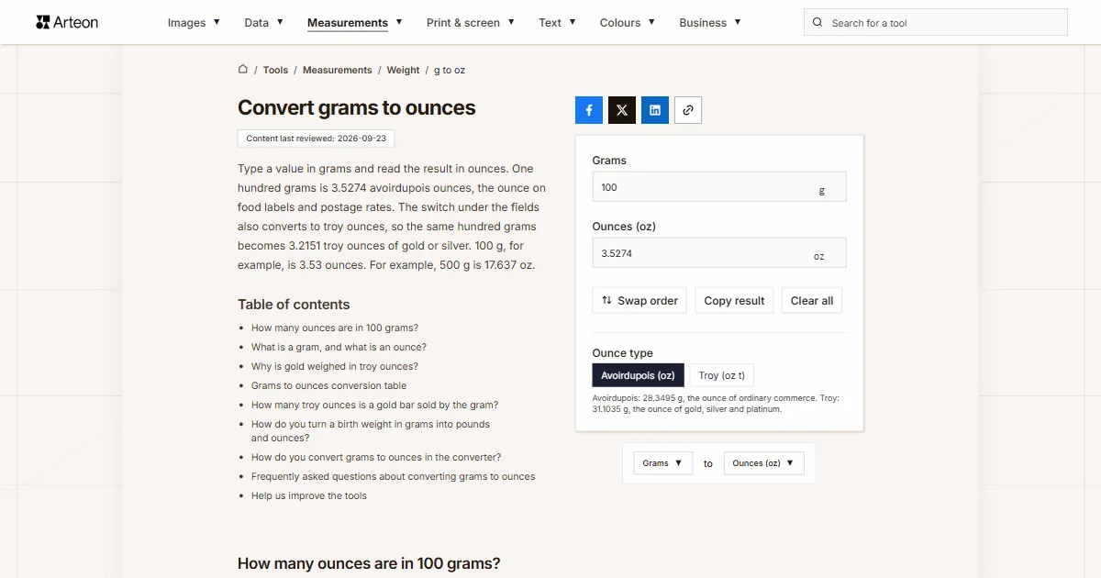
Task: Focus the Ounces (oz) input field
Action: click(719, 253)
